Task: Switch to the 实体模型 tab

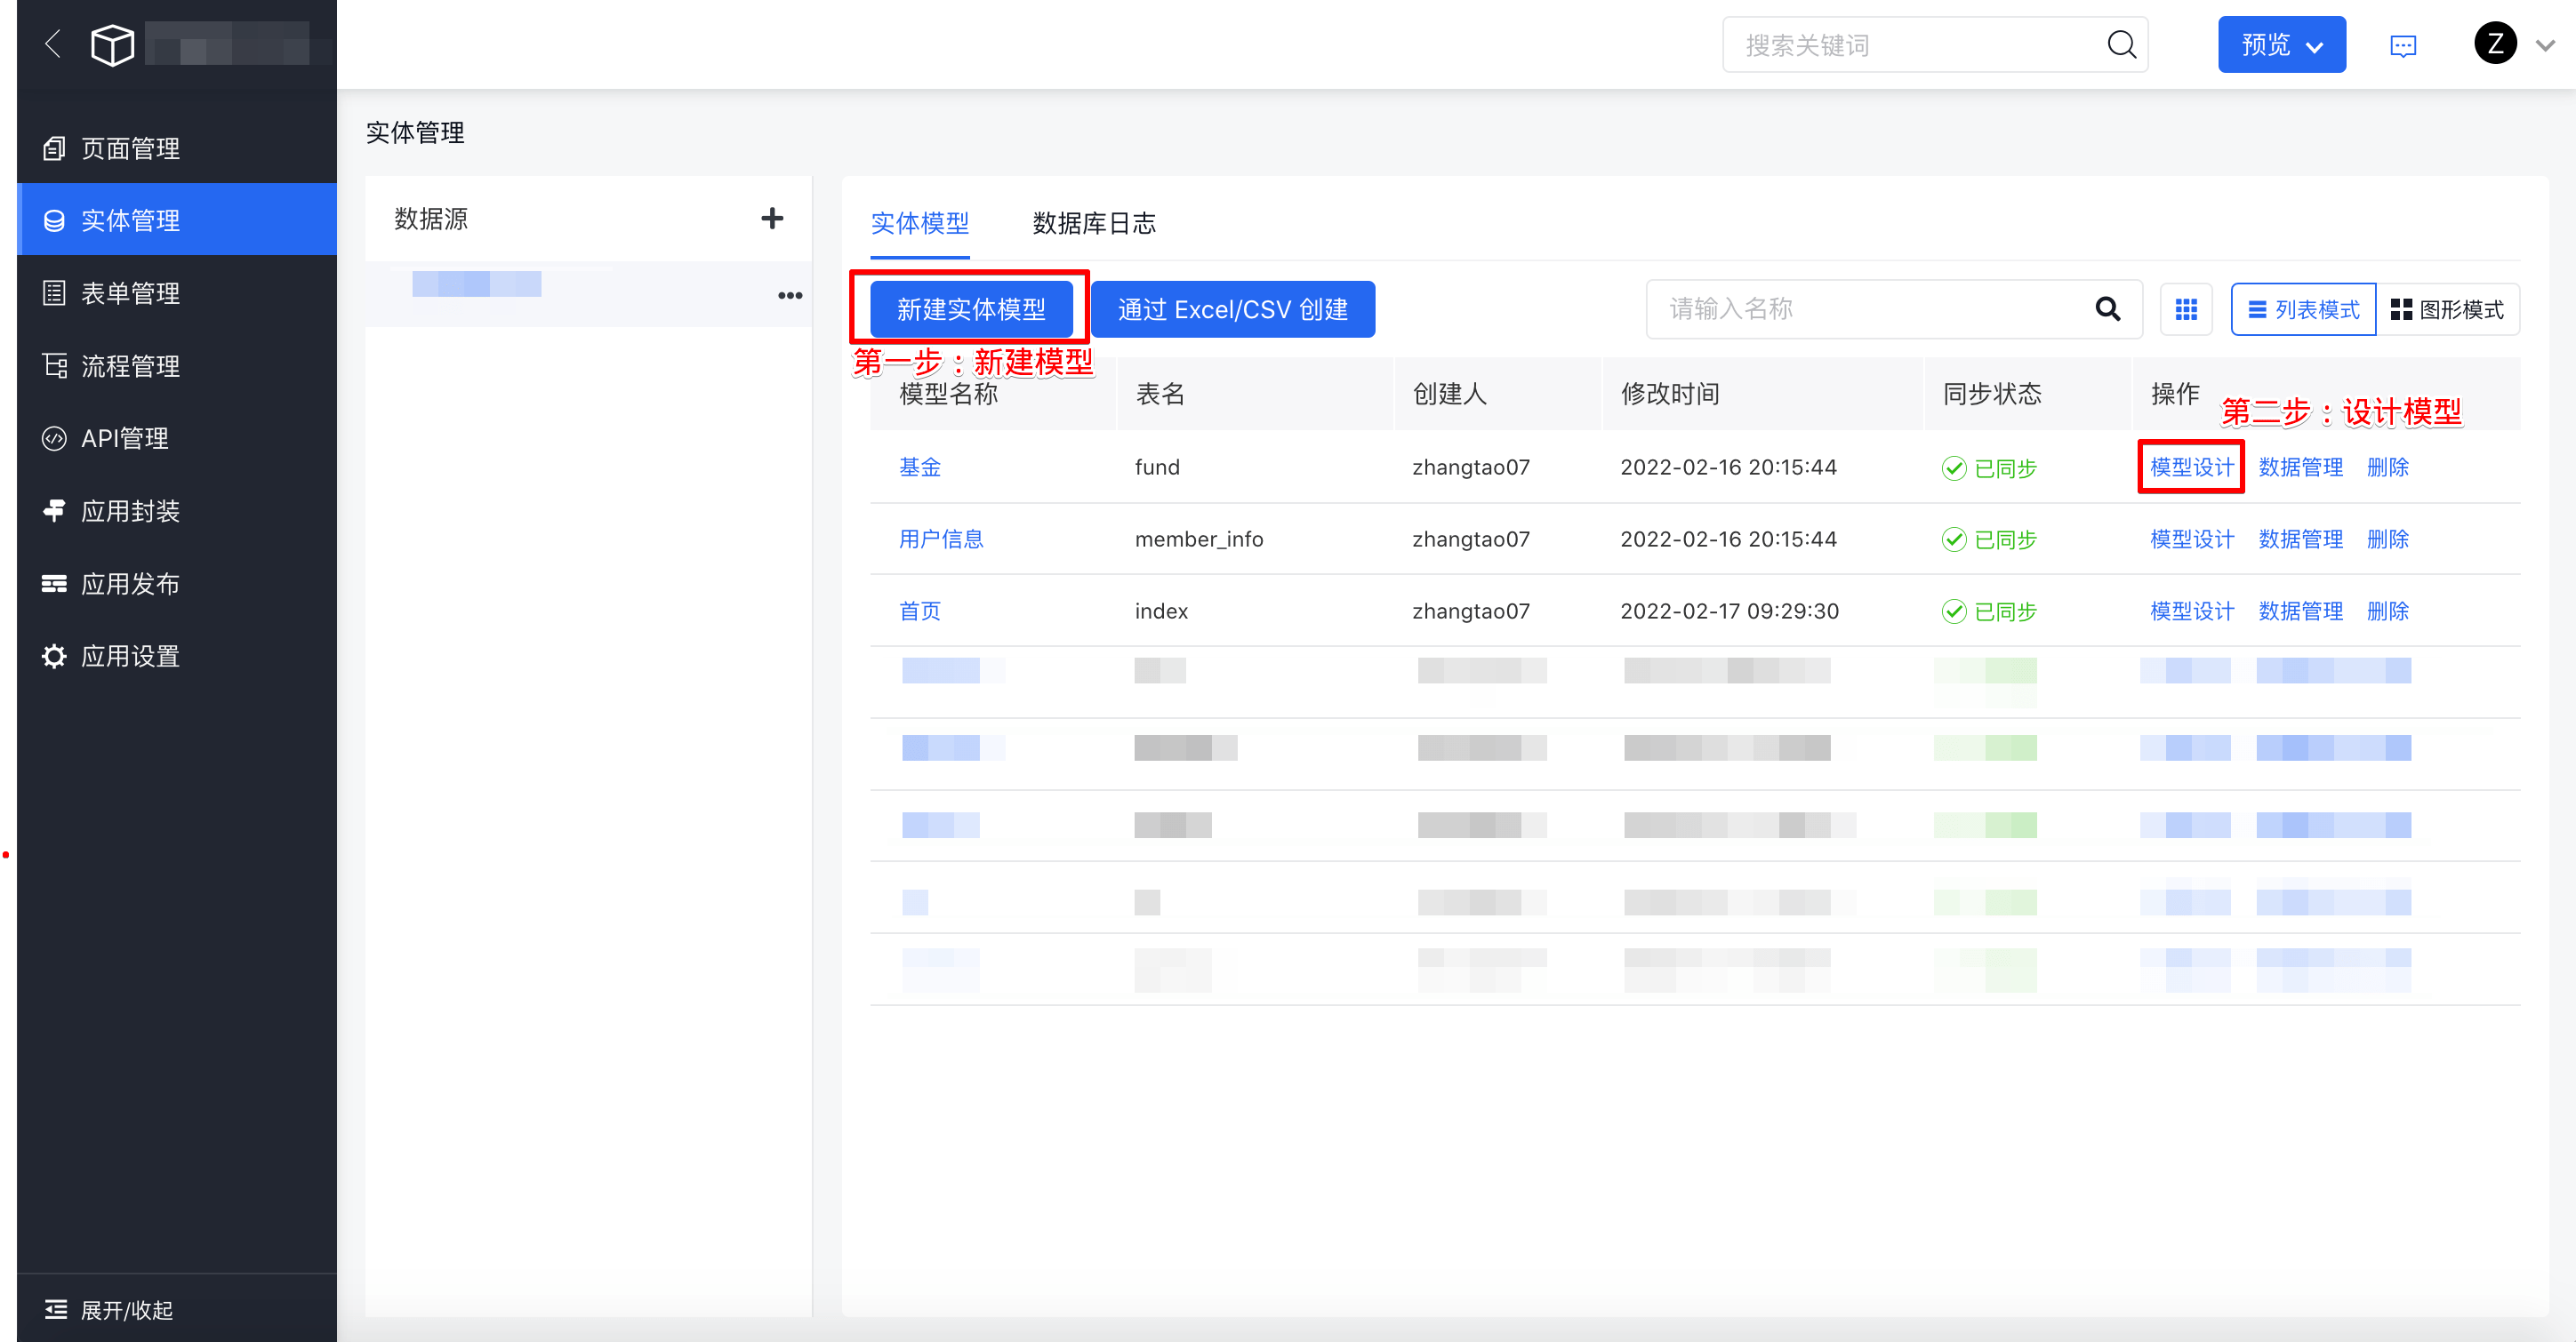Action: tap(919, 223)
